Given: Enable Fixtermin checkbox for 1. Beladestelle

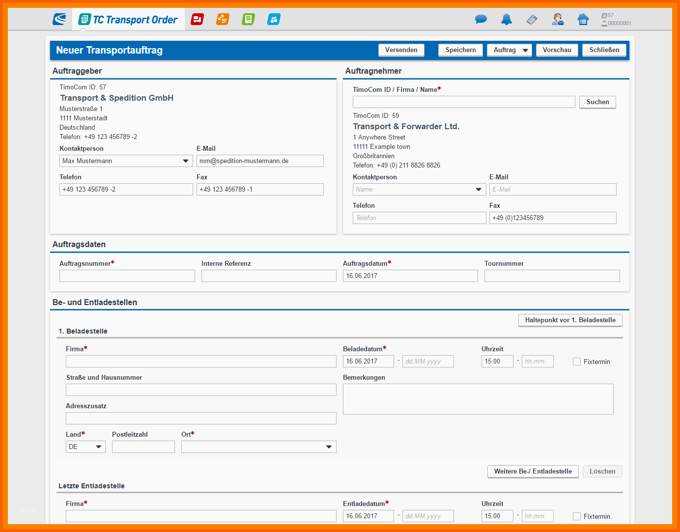Looking at the screenshot, I should coord(577,362).
